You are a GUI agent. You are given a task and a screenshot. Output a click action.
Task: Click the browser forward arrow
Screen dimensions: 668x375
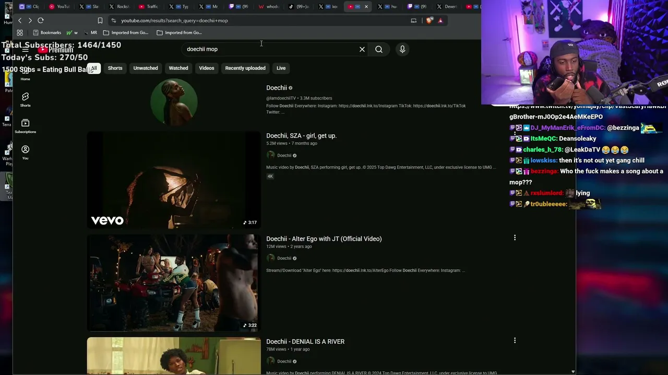coord(30,20)
